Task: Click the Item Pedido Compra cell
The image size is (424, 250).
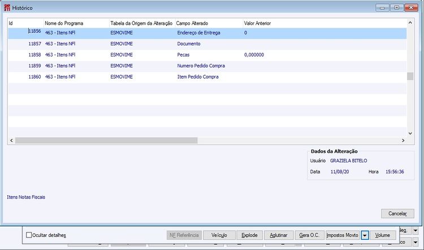Action: point(198,77)
